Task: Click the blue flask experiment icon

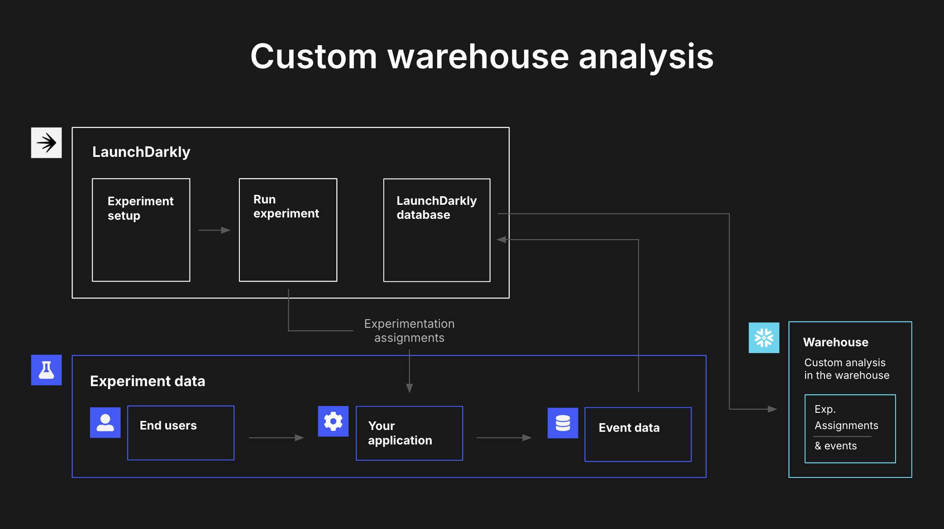Action: (x=46, y=370)
